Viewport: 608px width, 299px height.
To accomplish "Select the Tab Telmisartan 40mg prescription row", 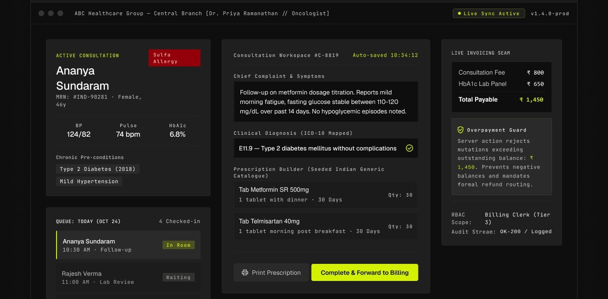I will (x=326, y=226).
